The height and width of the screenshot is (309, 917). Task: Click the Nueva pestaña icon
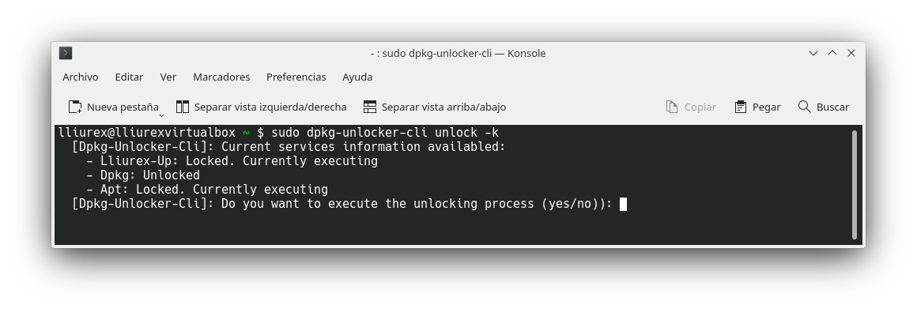(75, 107)
